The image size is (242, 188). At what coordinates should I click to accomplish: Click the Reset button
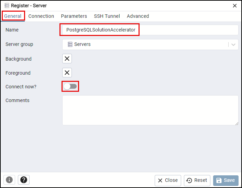(197, 180)
